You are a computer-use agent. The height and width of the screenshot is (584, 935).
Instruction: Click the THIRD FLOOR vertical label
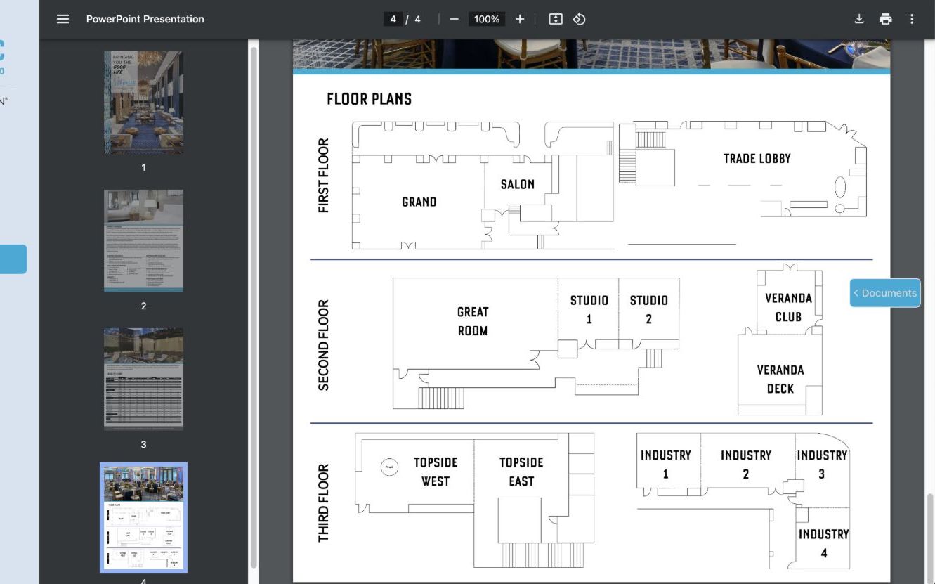323,503
